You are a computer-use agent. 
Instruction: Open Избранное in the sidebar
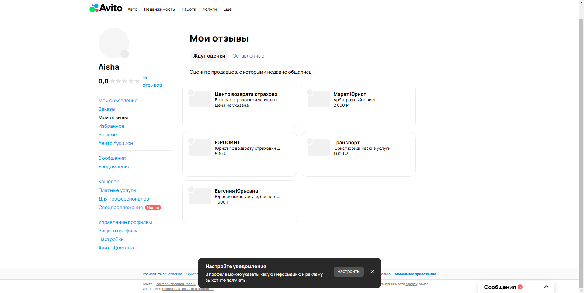coord(111,126)
